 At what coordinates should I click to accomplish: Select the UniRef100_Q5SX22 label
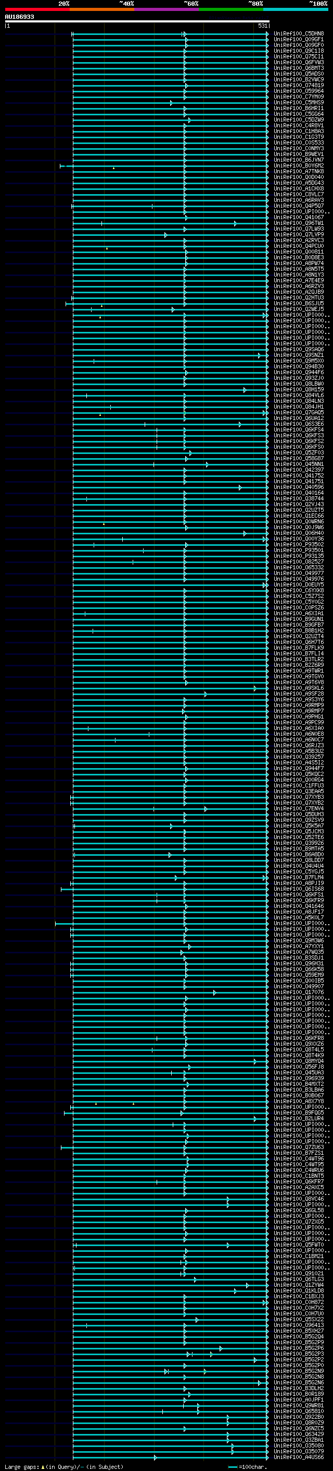(x=299, y=1320)
